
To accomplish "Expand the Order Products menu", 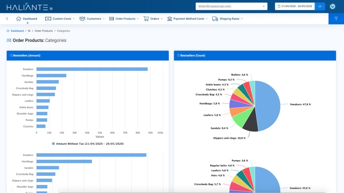I will 124,19.
